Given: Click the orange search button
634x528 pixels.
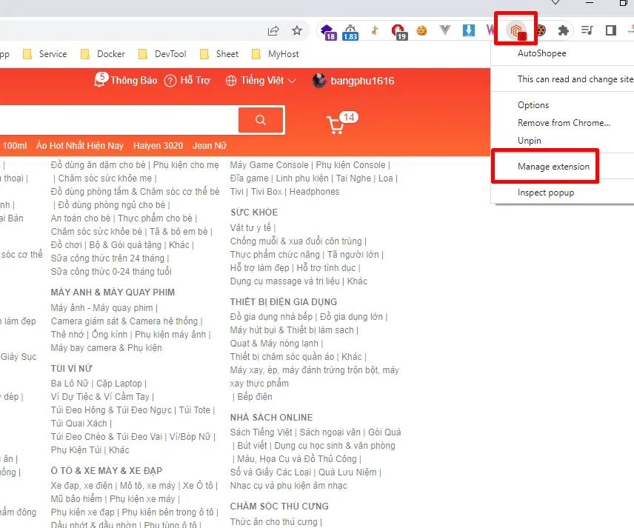Looking at the screenshot, I should pyautogui.click(x=261, y=120).
